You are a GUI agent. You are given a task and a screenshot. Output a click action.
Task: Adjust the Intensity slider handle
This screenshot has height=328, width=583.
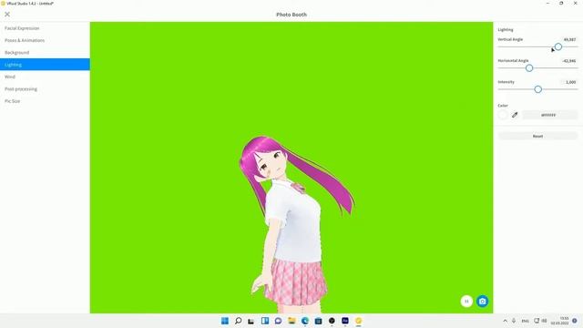click(x=538, y=89)
